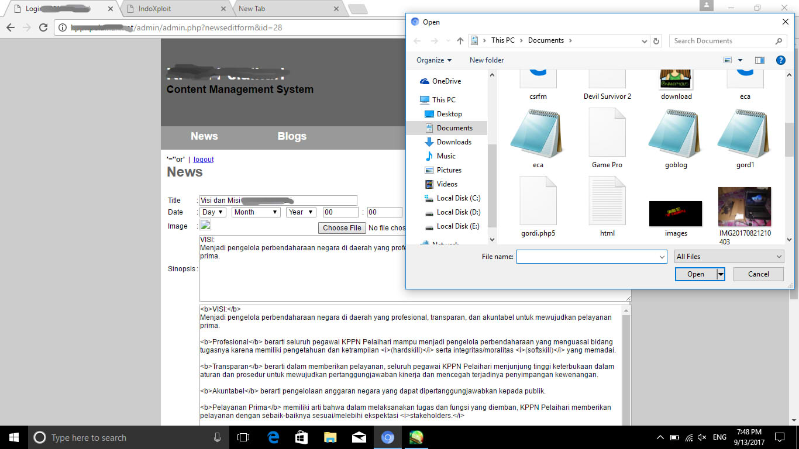Select Pictures in navigation pane
The width and height of the screenshot is (799, 449).
tap(449, 170)
